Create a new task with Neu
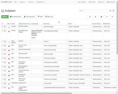 5,17
